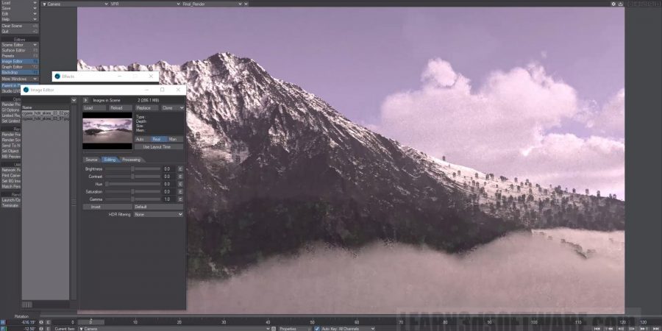Select the Auto display mode option

click(140, 139)
